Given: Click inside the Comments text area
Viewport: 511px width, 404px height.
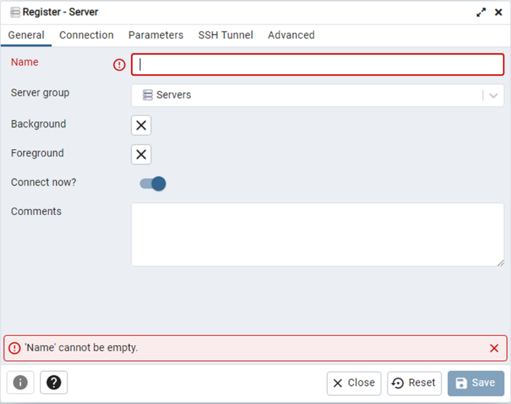Looking at the screenshot, I should coord(317,234).
